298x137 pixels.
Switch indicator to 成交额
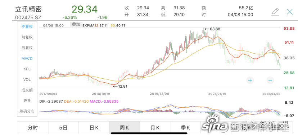pyautogui.click(x=27, y=90)
